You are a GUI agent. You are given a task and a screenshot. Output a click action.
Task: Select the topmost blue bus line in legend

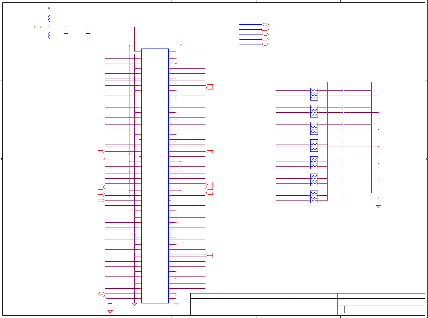coord(250,24)
